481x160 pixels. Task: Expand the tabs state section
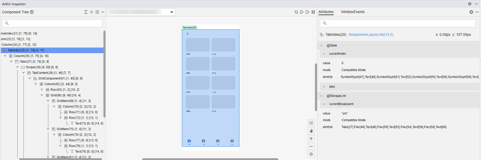324,87
